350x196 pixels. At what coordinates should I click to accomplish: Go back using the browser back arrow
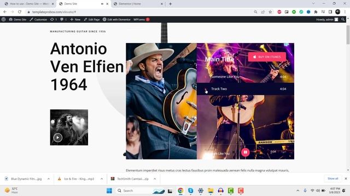(5, 12)
